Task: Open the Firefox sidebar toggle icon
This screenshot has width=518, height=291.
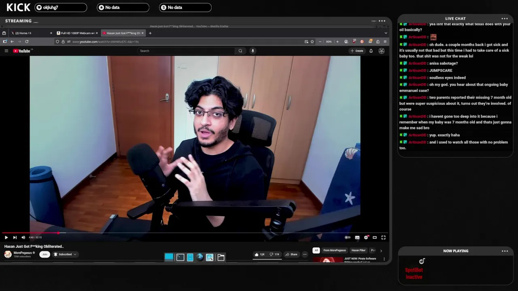Action: 5,42
